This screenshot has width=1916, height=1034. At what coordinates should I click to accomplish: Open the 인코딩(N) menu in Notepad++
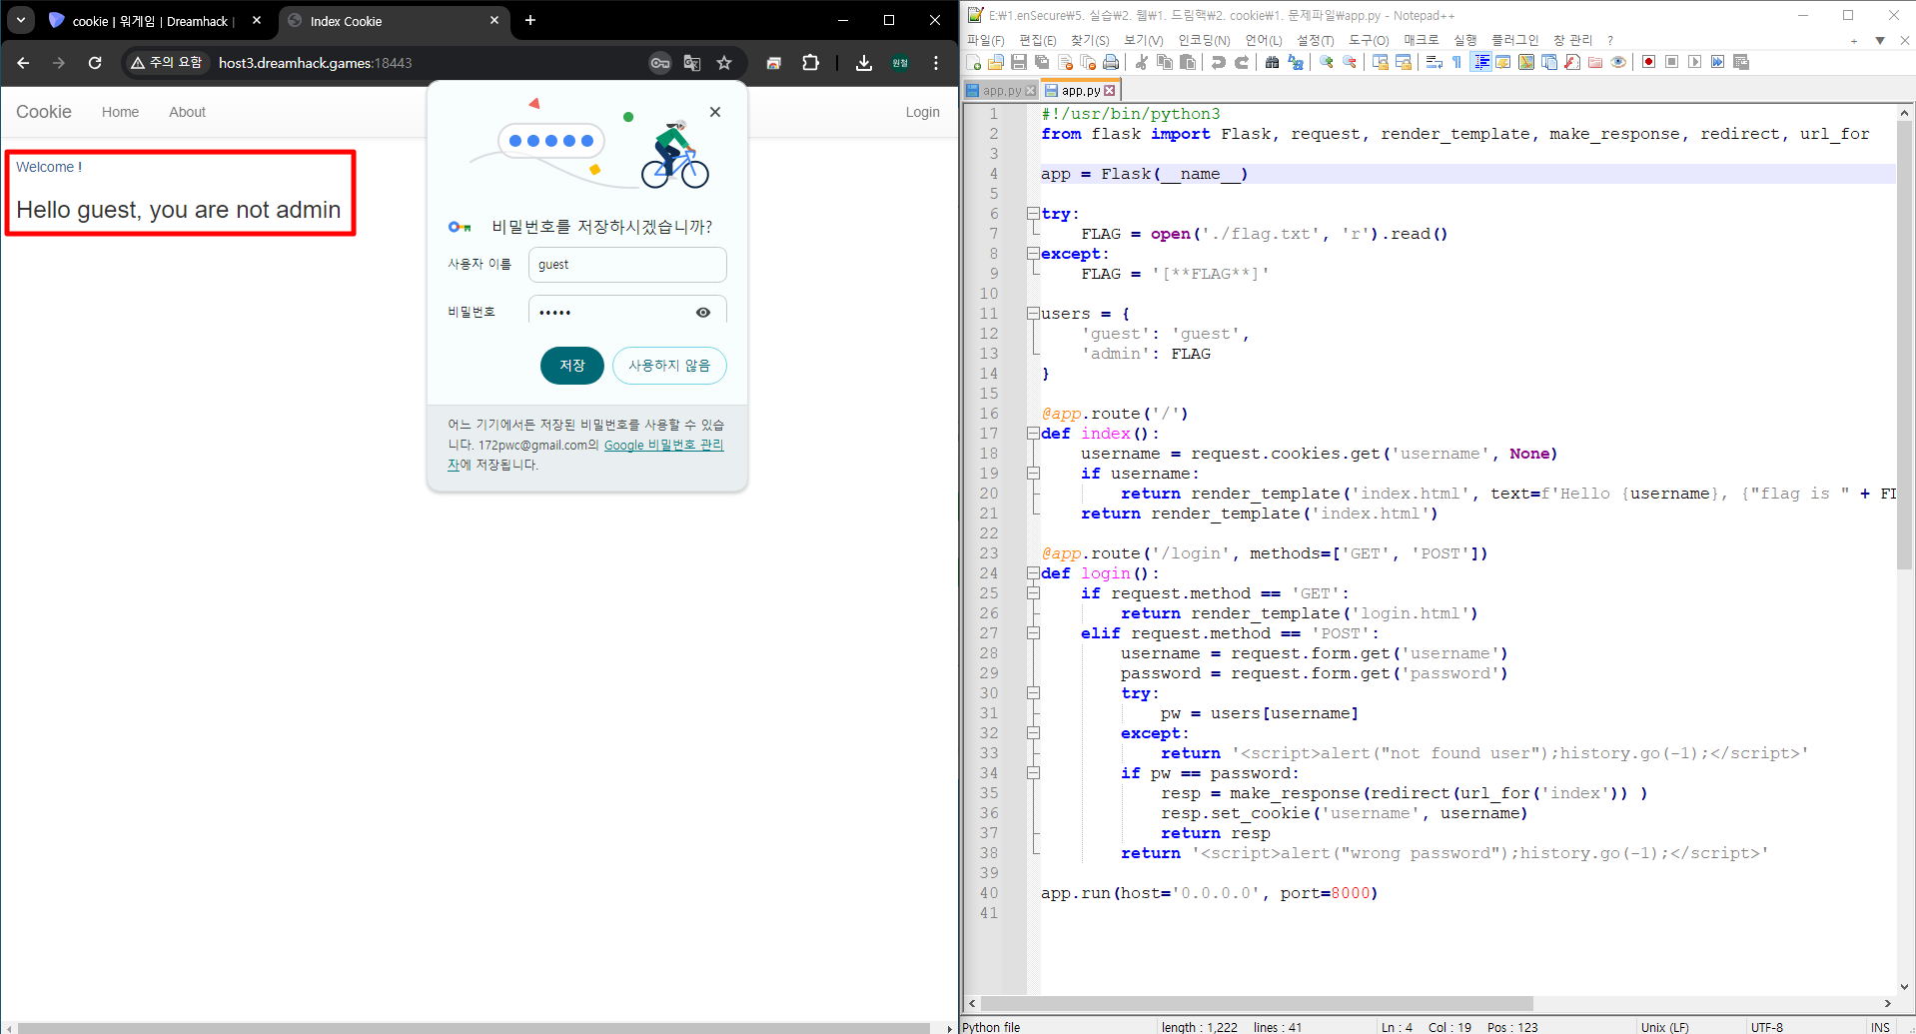[1204, 40]
